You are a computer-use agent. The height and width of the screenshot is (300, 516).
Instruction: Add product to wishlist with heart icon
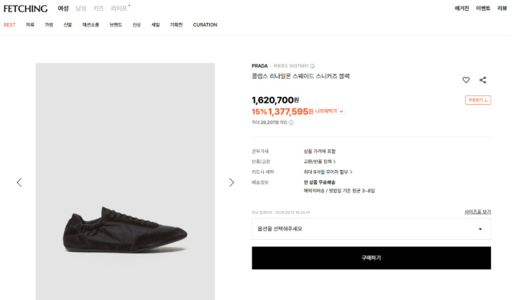coord(466,80)
